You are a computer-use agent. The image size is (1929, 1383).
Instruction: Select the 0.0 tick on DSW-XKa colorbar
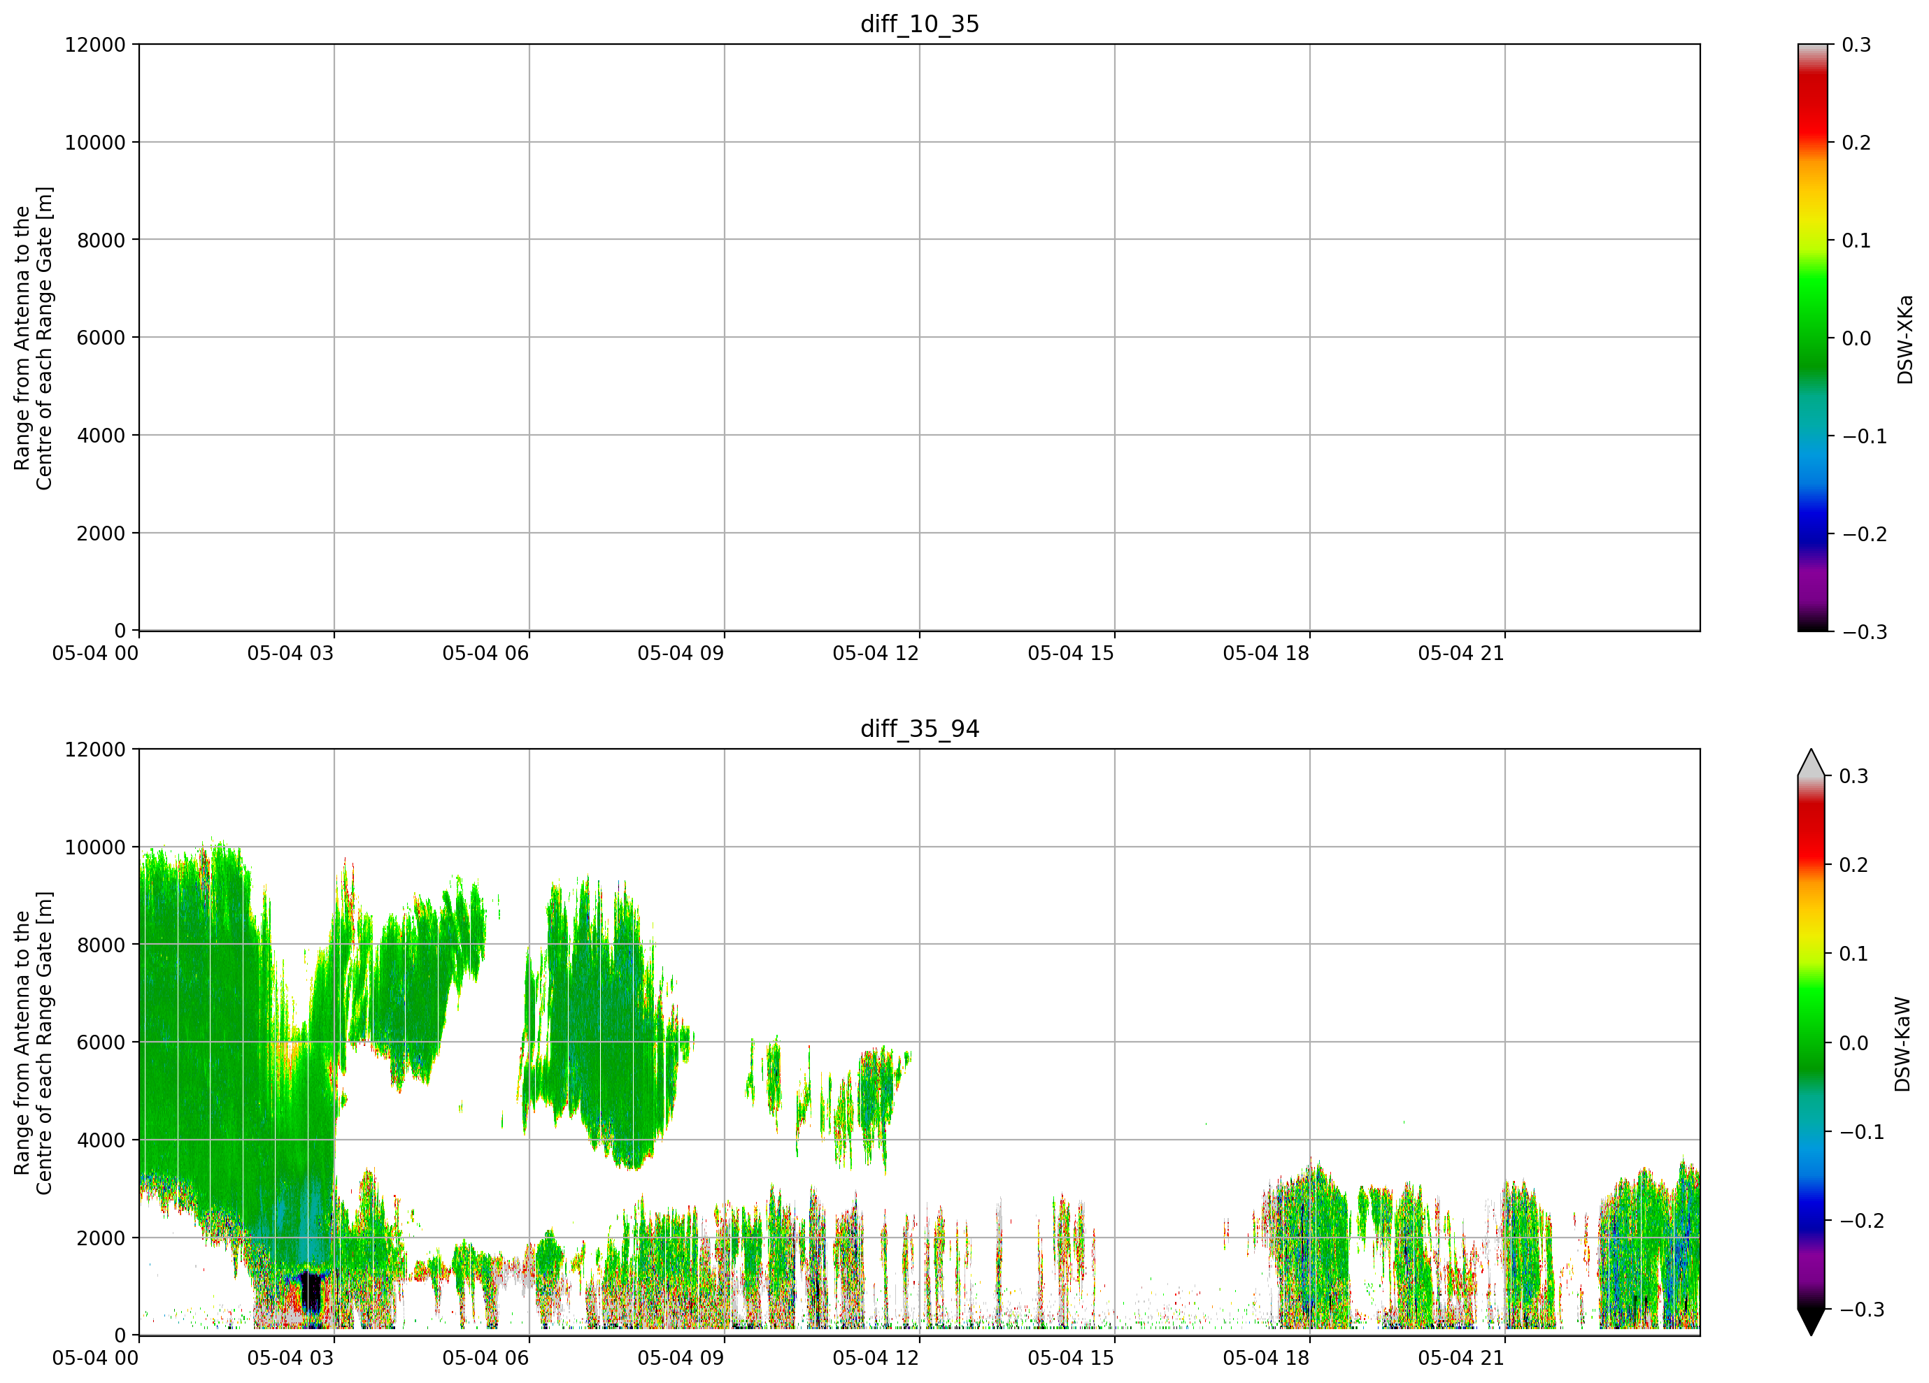[1857, 338]
